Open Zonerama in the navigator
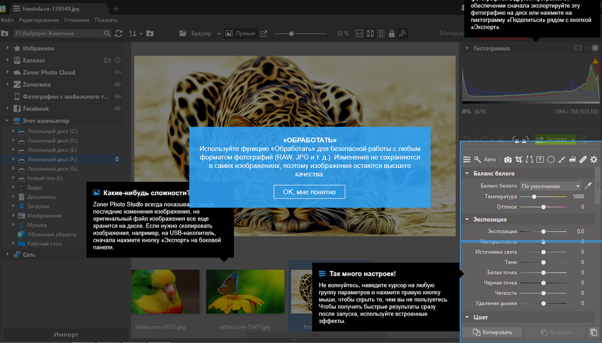Image resolution: width=602 pixels, height=343 pixels. [36, 85]
